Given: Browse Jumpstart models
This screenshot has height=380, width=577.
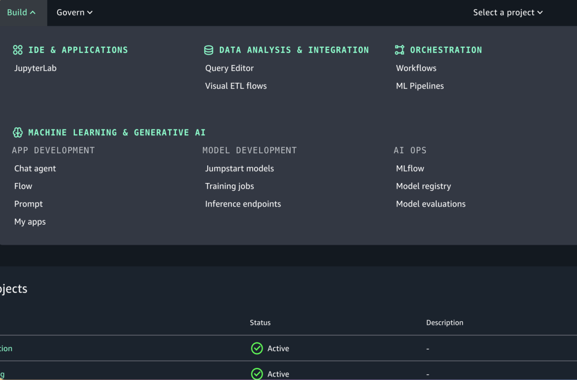Looking at the screenshot, I should pos(239,169).
